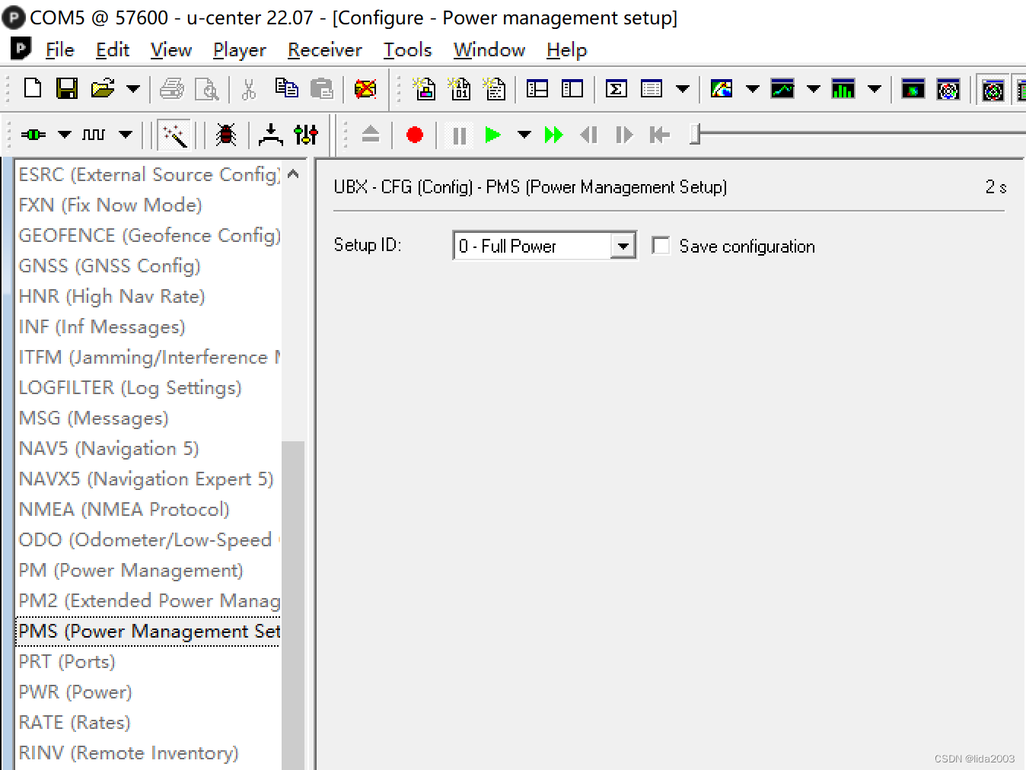This screenshot has width=1026, height=770.
Task: Click the Open folder icon
Action: click(x=103, y=89)
